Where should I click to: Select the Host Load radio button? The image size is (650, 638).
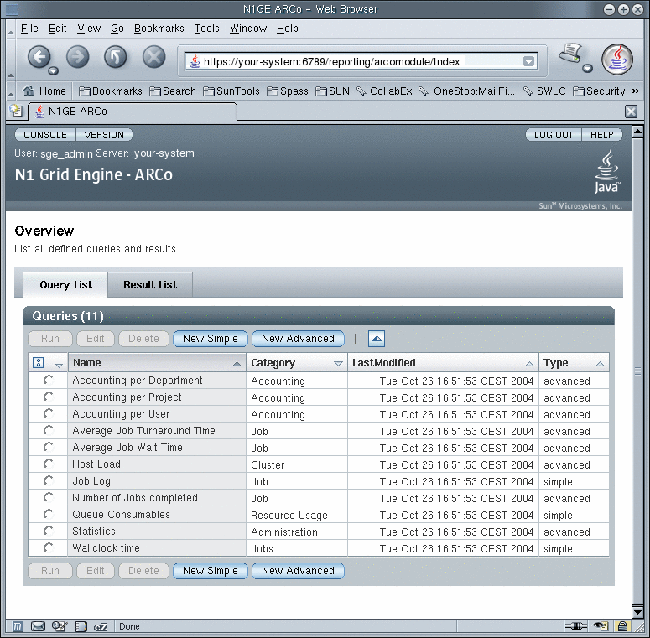[49, 464]
